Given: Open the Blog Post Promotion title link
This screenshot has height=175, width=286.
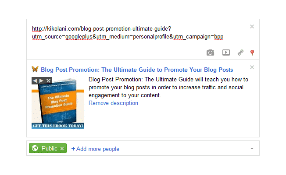Looking at the screenshot, I should (x=137, y=70).
